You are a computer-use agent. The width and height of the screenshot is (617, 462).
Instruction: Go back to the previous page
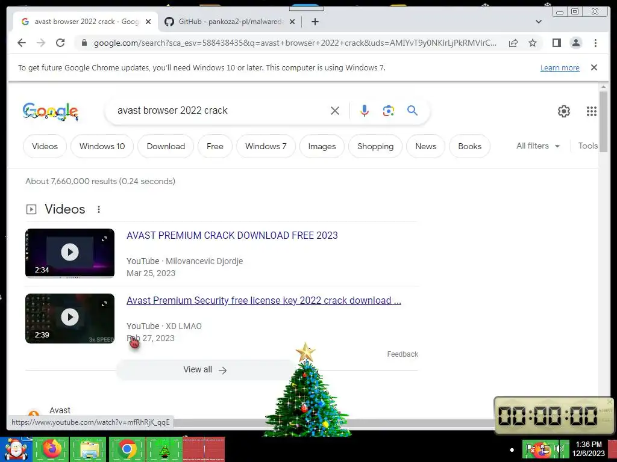[22, 43]
